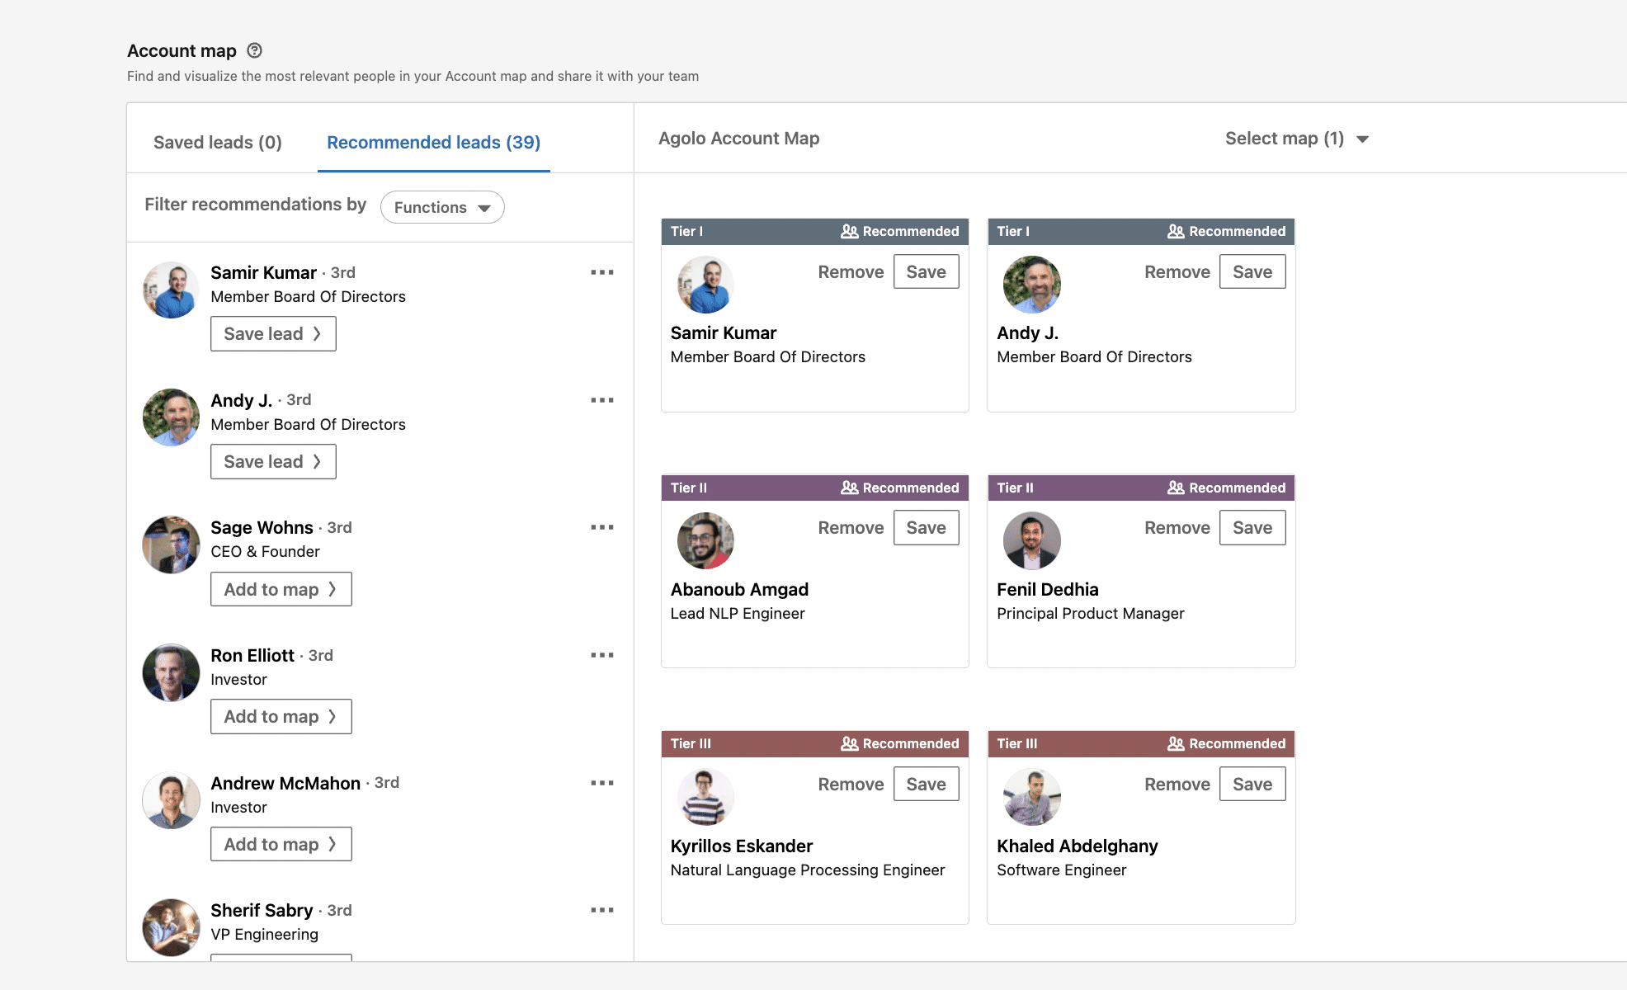Image resolution: width=1627 pixels, height=990 pixels.
Task: Click the Recommended people icon on Khaled Abdelghany card
Action: [1176, 744]
